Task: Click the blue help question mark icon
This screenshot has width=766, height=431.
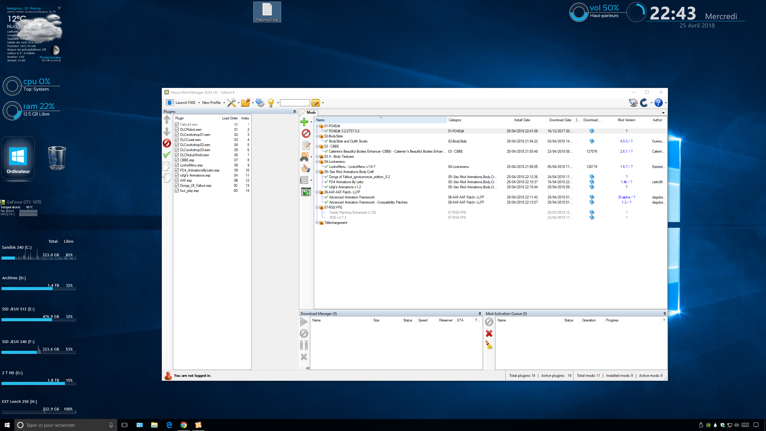Action: click(x=658, y=103)
